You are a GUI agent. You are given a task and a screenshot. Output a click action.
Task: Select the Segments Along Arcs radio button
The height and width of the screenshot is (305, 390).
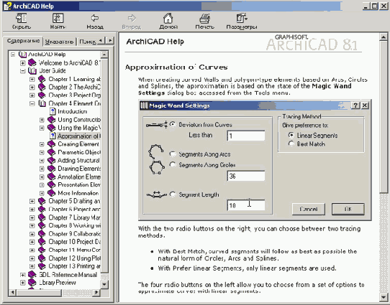tap(173, 154)
